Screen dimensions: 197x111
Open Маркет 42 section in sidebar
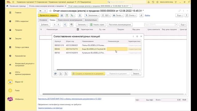(x=19, y=82)
